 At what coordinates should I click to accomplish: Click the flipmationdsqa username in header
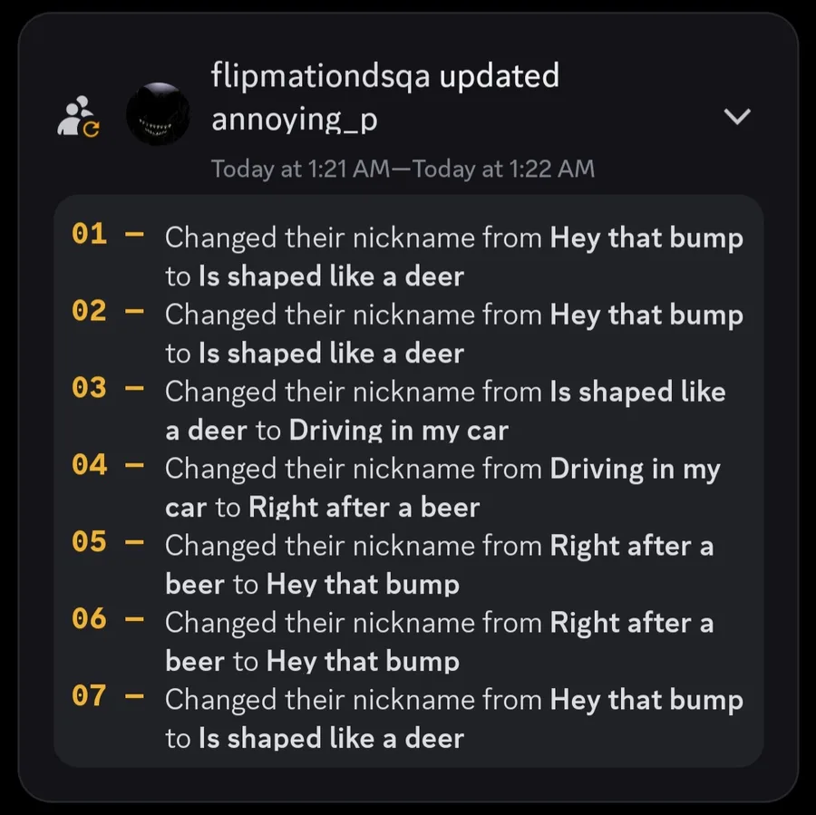320,77
